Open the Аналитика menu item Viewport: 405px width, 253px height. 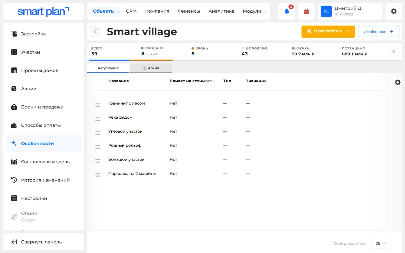(x=221, y=11)
